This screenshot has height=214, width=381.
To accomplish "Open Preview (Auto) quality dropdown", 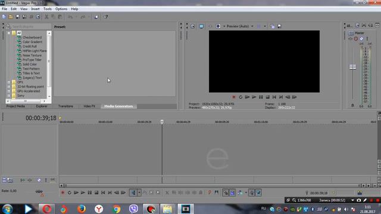I will tap(240, 26).
